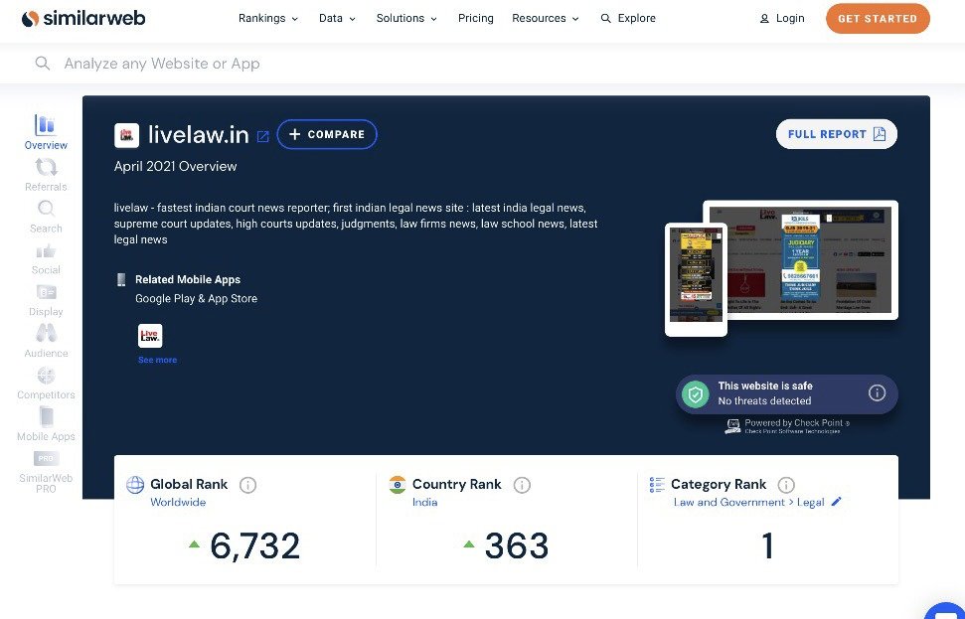This screenshot has height=619, width=965.
Task: Expand the Rankings dropdown menu
Action: (x=268, y=18)
